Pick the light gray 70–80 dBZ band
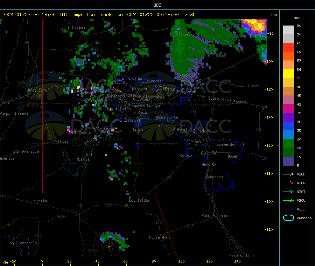Screen dimensions: 315x266 (288, 30)
